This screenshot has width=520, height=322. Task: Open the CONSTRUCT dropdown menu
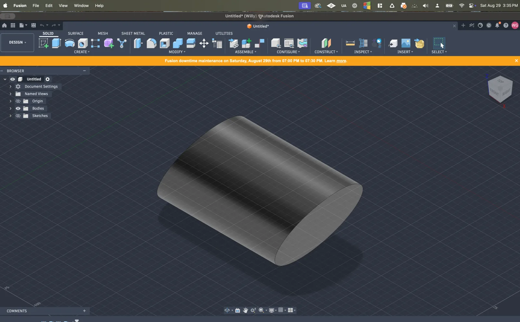(326, 52)
